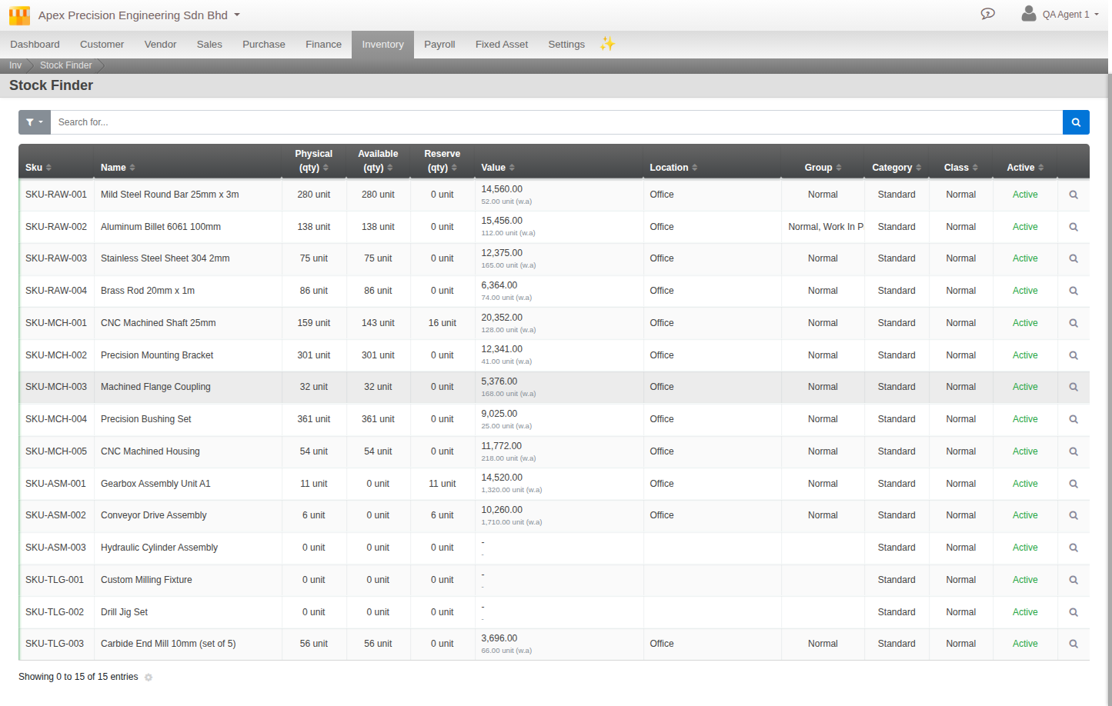This screenshot has height=706, width=1112.
Task: Click Hydraulic Cylinder Assembly name
Action: click(159, 548)
